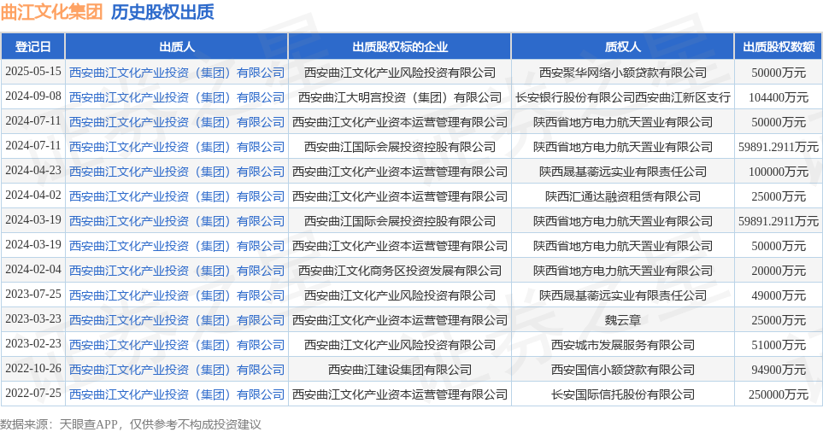Select the 西安曲江建设集团有限公司 cell
This screenshot has height=432, width=823.
click(x=400, y=370)
